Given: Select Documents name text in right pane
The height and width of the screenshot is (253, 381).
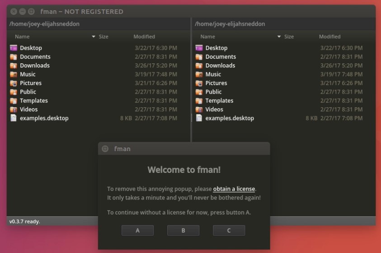Looking at the screenshot, I should coord(221,57).
